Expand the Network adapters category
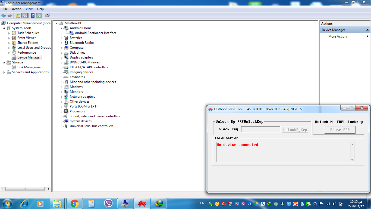Screen dimensions: 371x209 click(61, 97)
